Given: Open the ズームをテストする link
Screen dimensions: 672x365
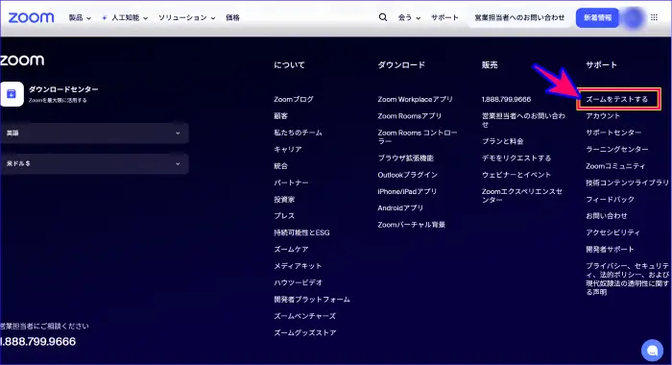Looking at the screenshot, I should 616,99.
